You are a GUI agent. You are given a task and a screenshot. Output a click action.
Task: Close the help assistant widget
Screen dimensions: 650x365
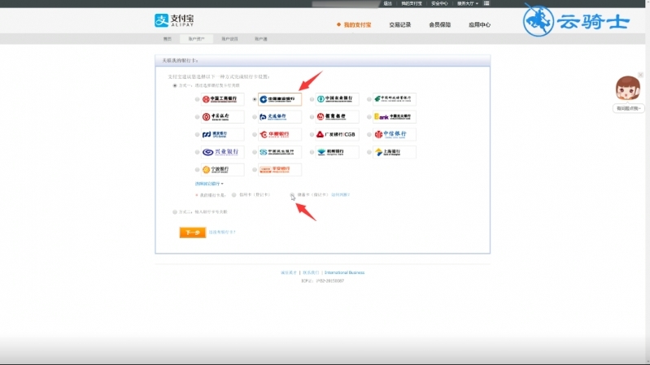(640, 75)
